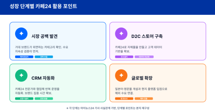Select the 운영 효율 mint tag
Viewport: 215px width, 112px height.
click(x=44, y=98)
